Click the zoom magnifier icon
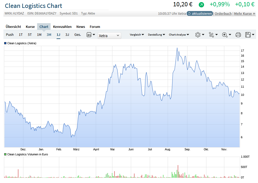258x183 pixels. tap(225, 35)
